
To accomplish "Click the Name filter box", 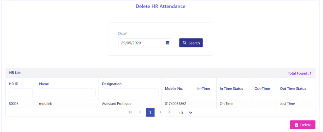I will [67, 93].
